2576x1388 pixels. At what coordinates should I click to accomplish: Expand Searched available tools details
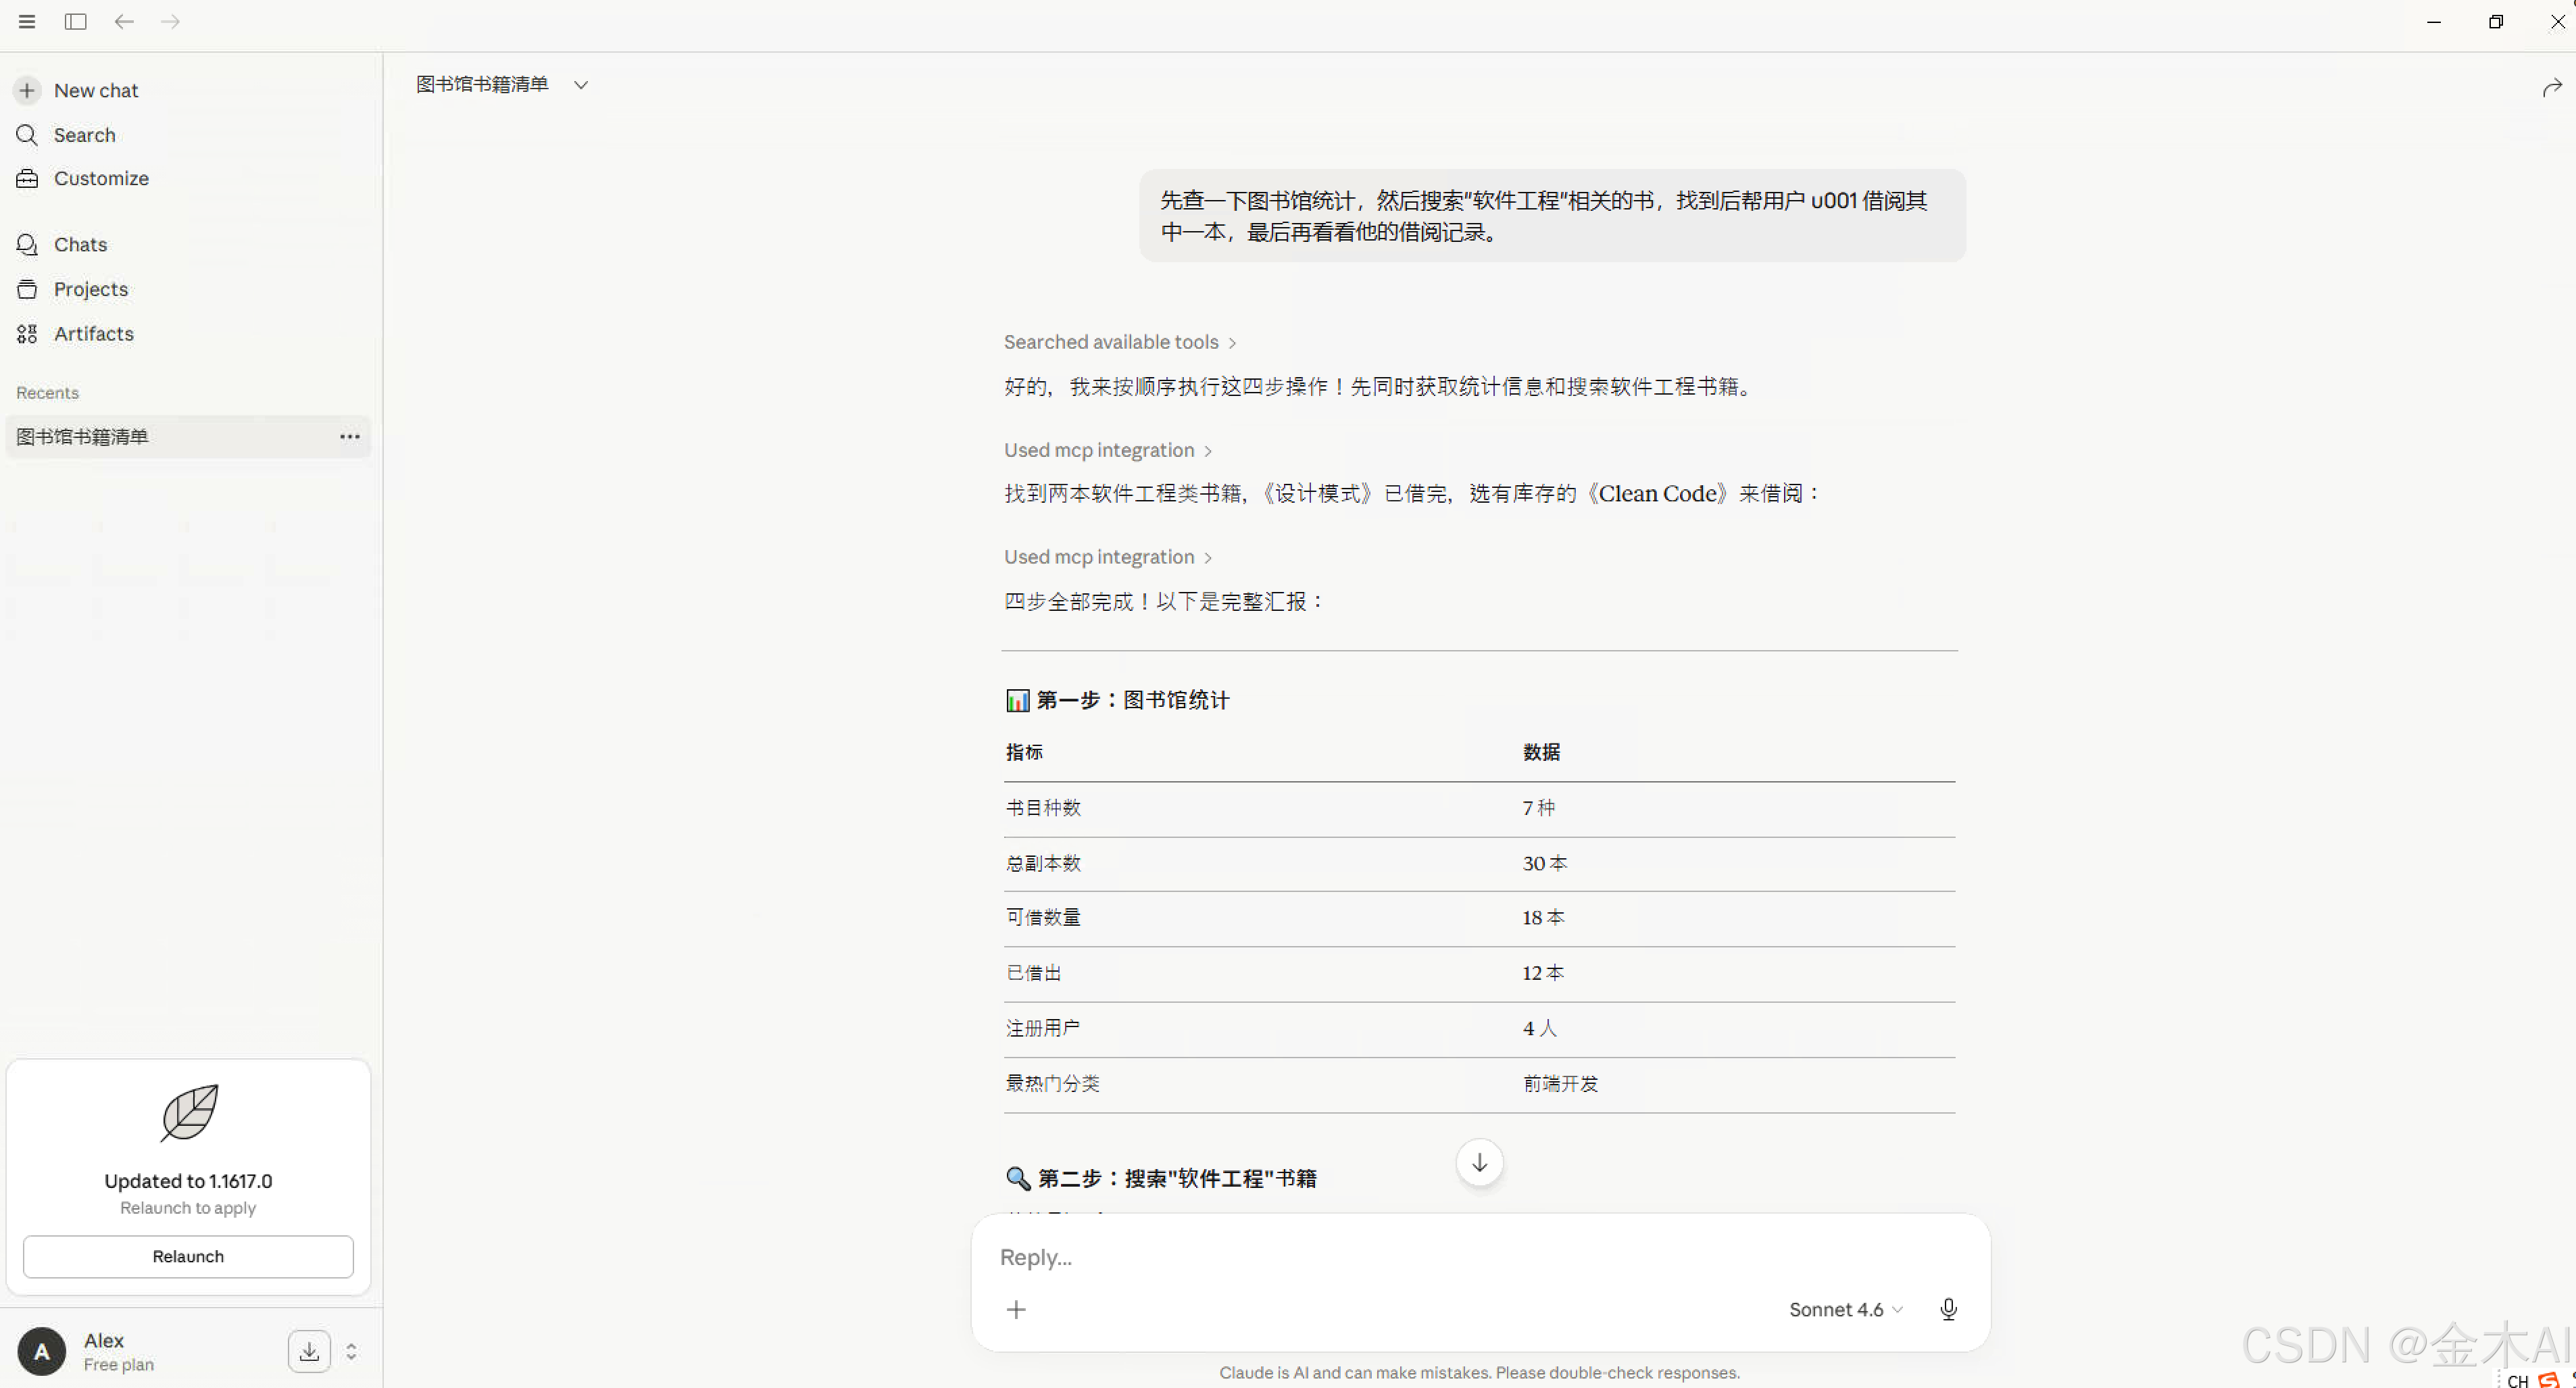click(x=1119, y=342)
